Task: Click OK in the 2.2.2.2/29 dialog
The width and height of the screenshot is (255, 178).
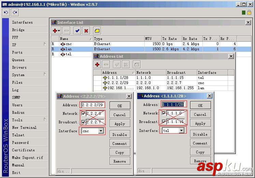Action: [120, 106]
